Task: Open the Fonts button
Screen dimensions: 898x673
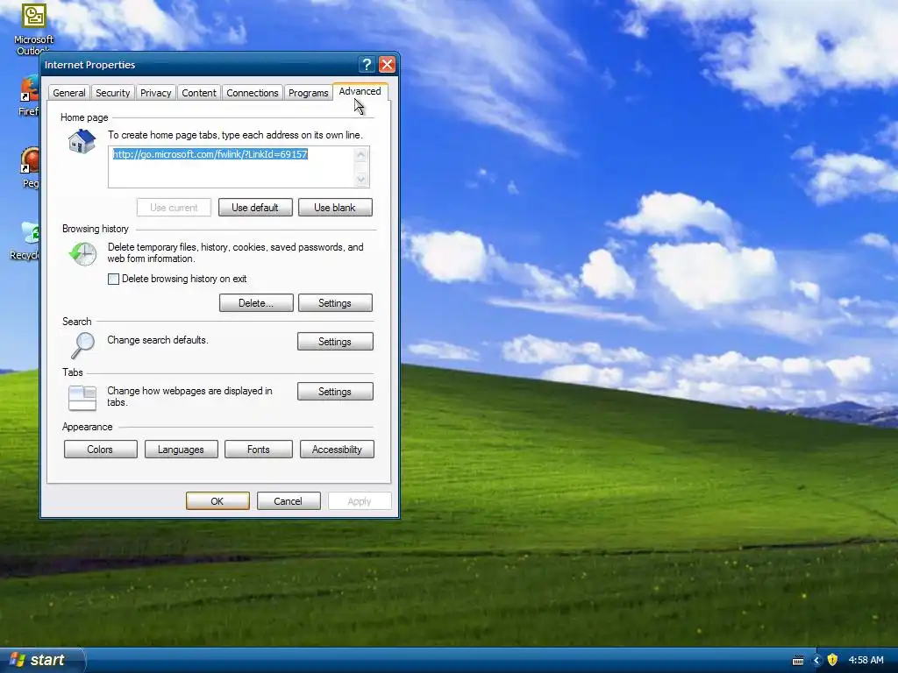Action: (259, 450)
